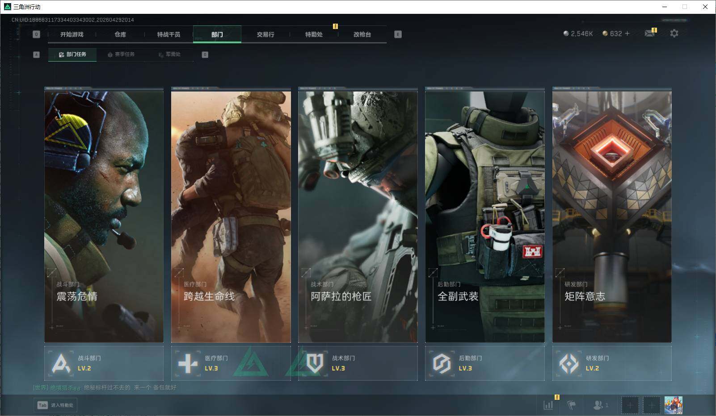The image size is (716, 416).
Task: Switch to the 改枪台 tab
Action: [x=362, y=34]
